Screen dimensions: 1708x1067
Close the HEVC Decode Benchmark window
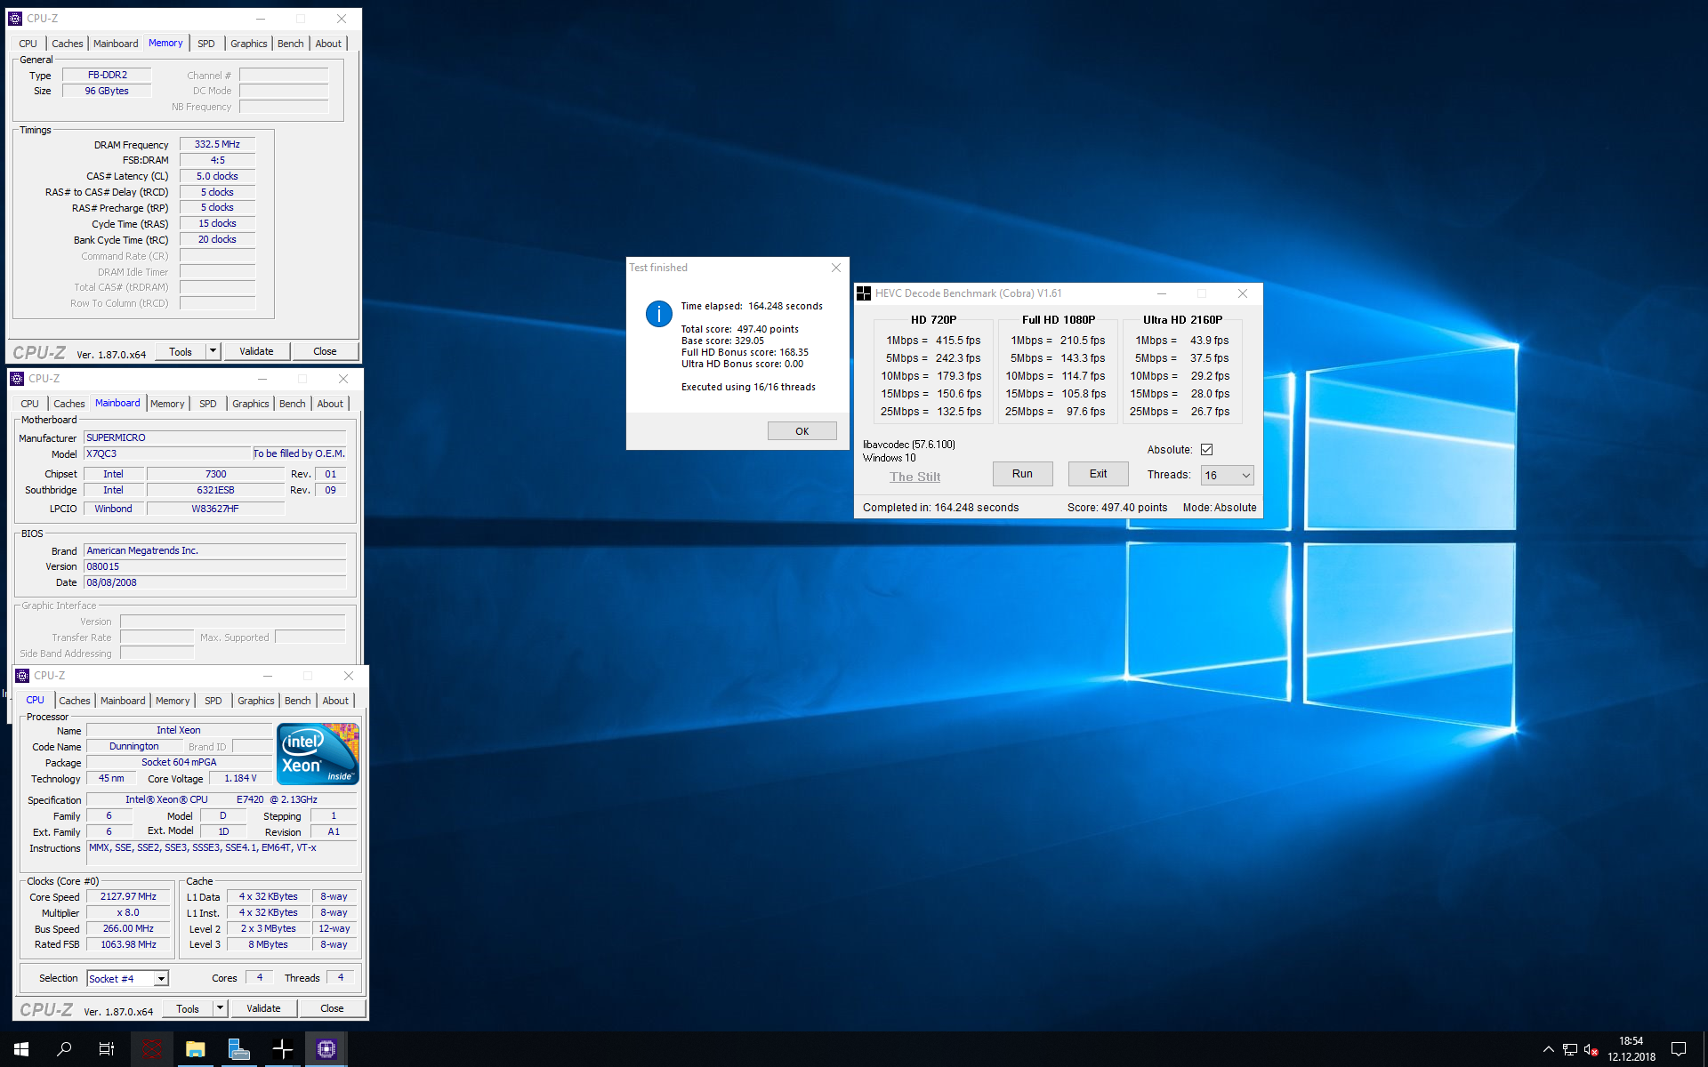point(1243,293)
